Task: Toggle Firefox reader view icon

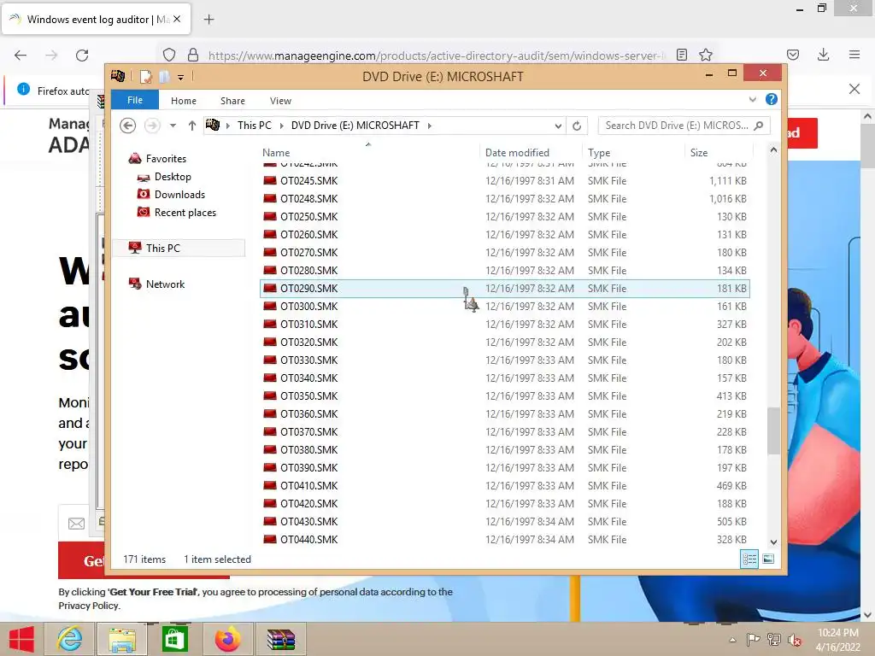Action: click(x=681, y=55)
